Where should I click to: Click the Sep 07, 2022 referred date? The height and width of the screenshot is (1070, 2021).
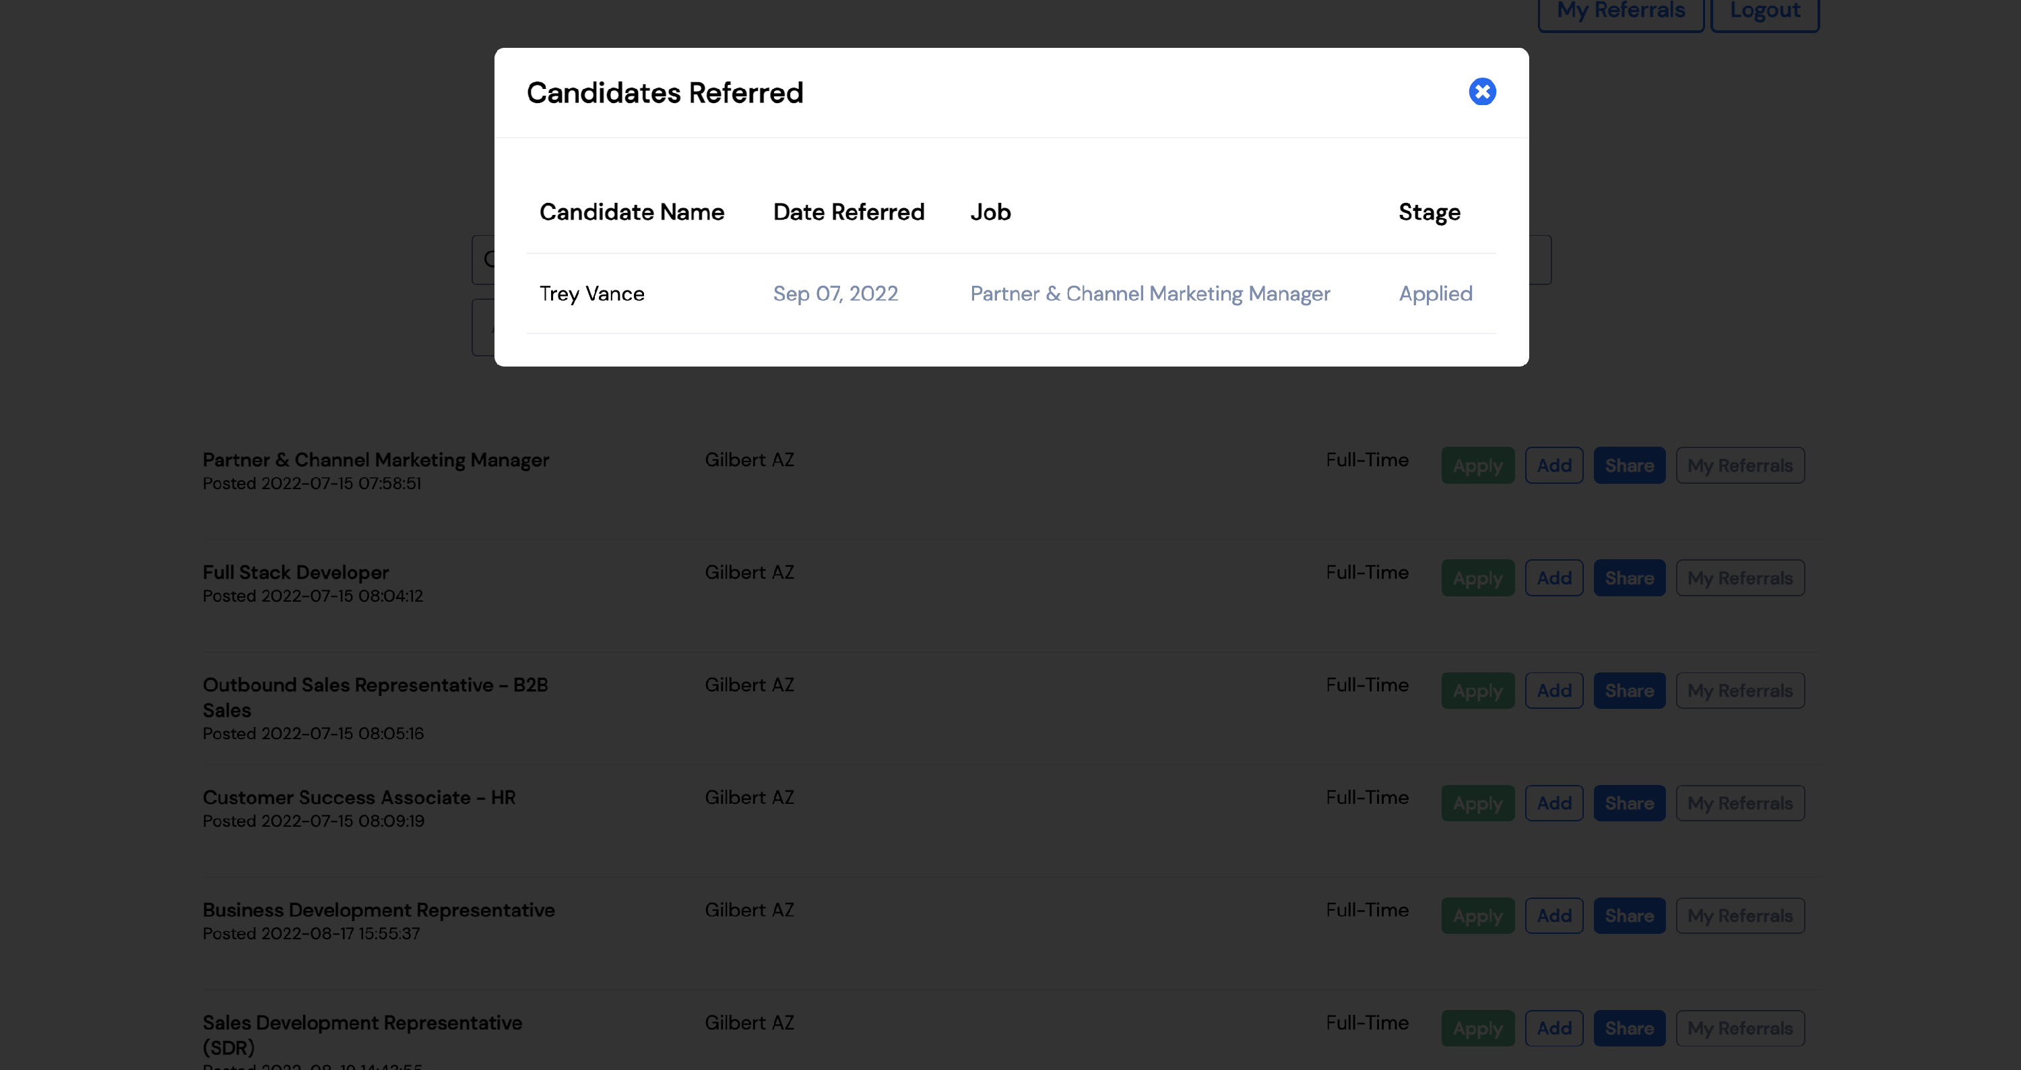(835, 293)
